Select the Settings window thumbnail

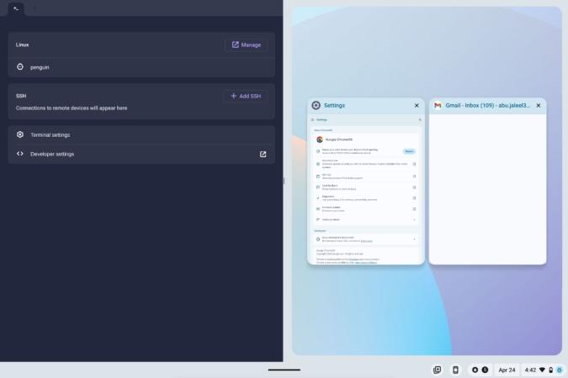click(365, 189)
